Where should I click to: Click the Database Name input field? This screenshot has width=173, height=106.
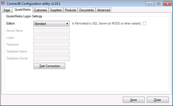click(51, 51)
